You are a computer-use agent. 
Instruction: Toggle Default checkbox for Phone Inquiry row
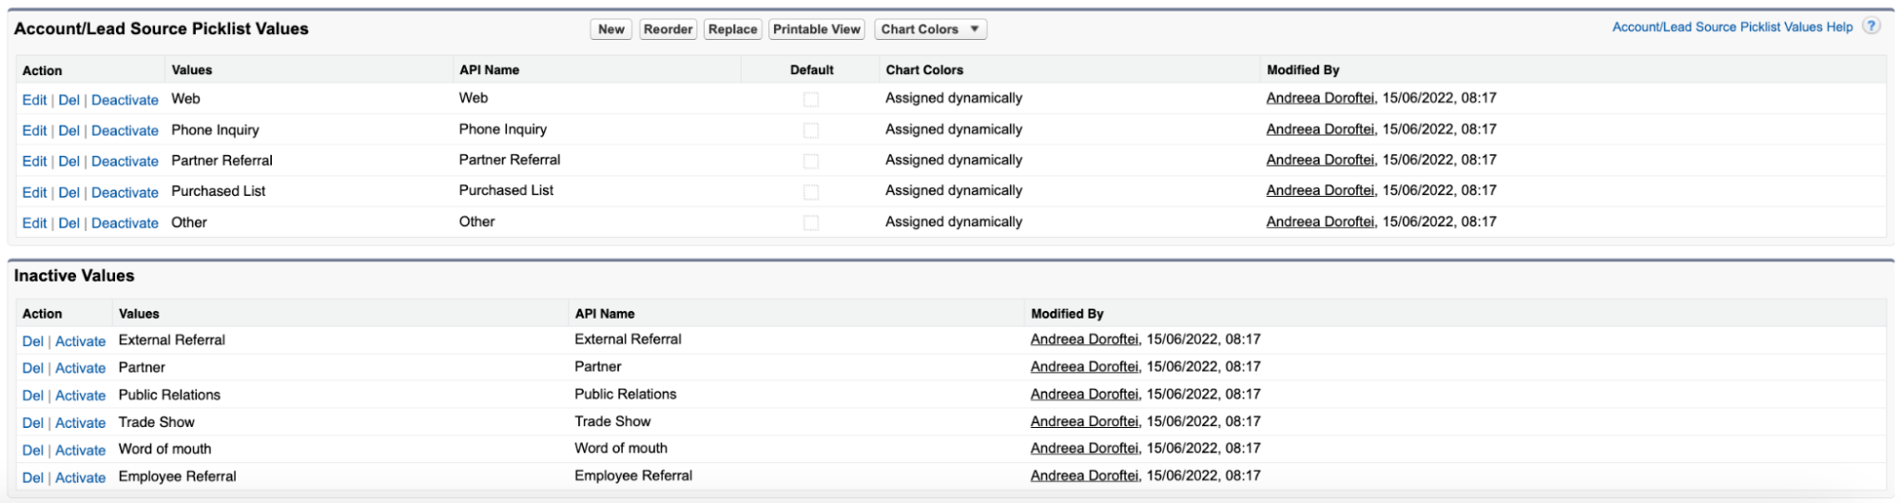811,130
